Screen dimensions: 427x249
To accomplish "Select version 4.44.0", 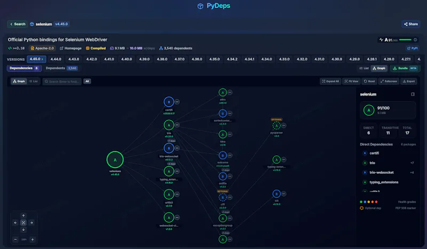I will pyautogui.click(x=56, y=59).
